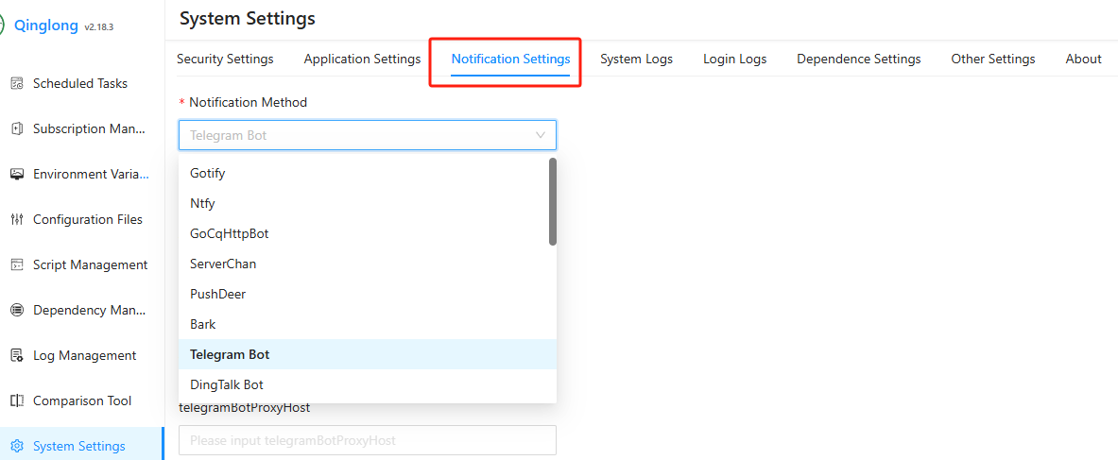Select DingTalk Bot notification option
1118x460 pixels.
click(227, 384)
